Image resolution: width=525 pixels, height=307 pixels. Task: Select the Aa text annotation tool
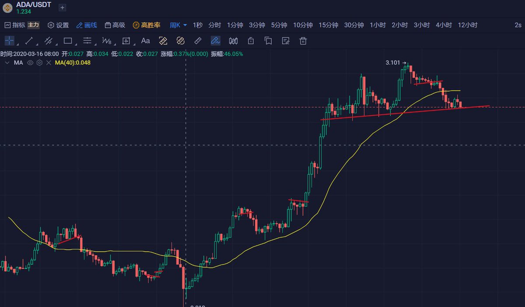(x=146, y=41)
